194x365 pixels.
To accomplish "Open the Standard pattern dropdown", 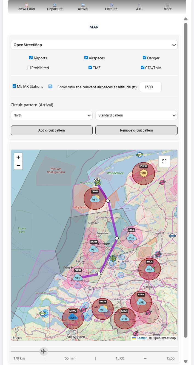I will 136,115.
